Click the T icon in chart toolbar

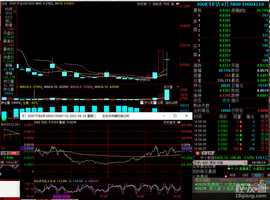point(149,4)
